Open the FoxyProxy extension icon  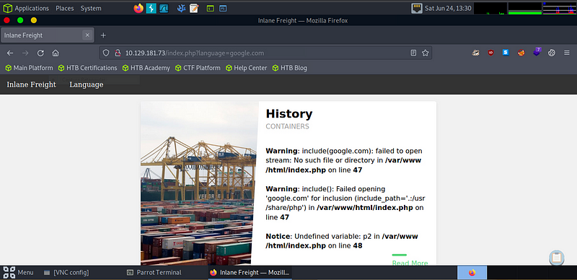[521, 53]
